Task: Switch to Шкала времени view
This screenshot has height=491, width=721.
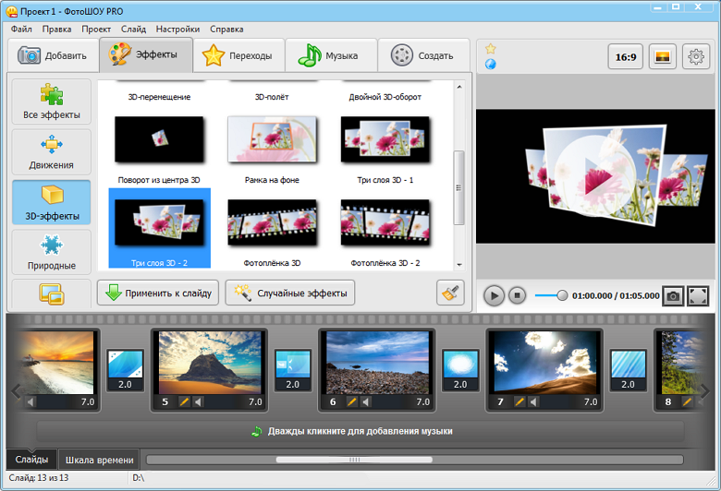Action: [x=100, y=460]
